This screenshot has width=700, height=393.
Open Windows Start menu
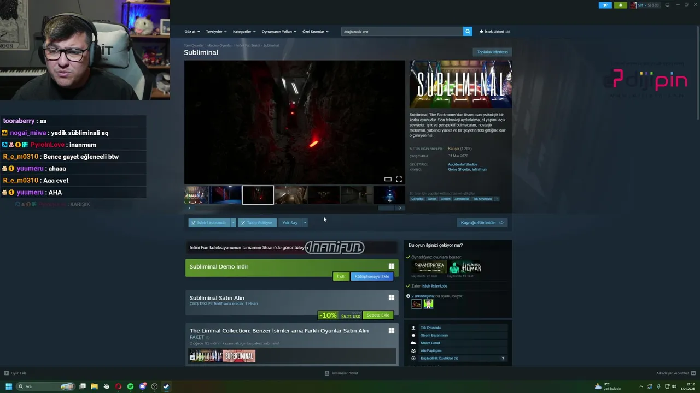pyautogui.click(x=9, y=386)
